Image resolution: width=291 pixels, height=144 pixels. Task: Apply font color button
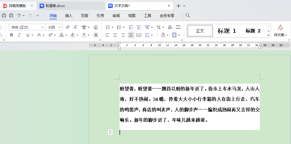click(x=84, y=35)
